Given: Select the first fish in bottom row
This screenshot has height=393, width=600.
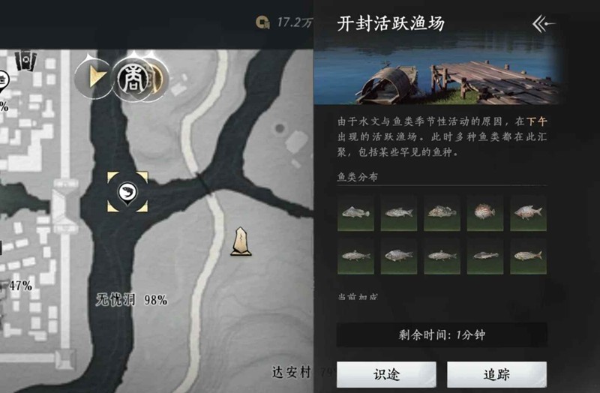Looking at the screenshot, I should 355,256.
